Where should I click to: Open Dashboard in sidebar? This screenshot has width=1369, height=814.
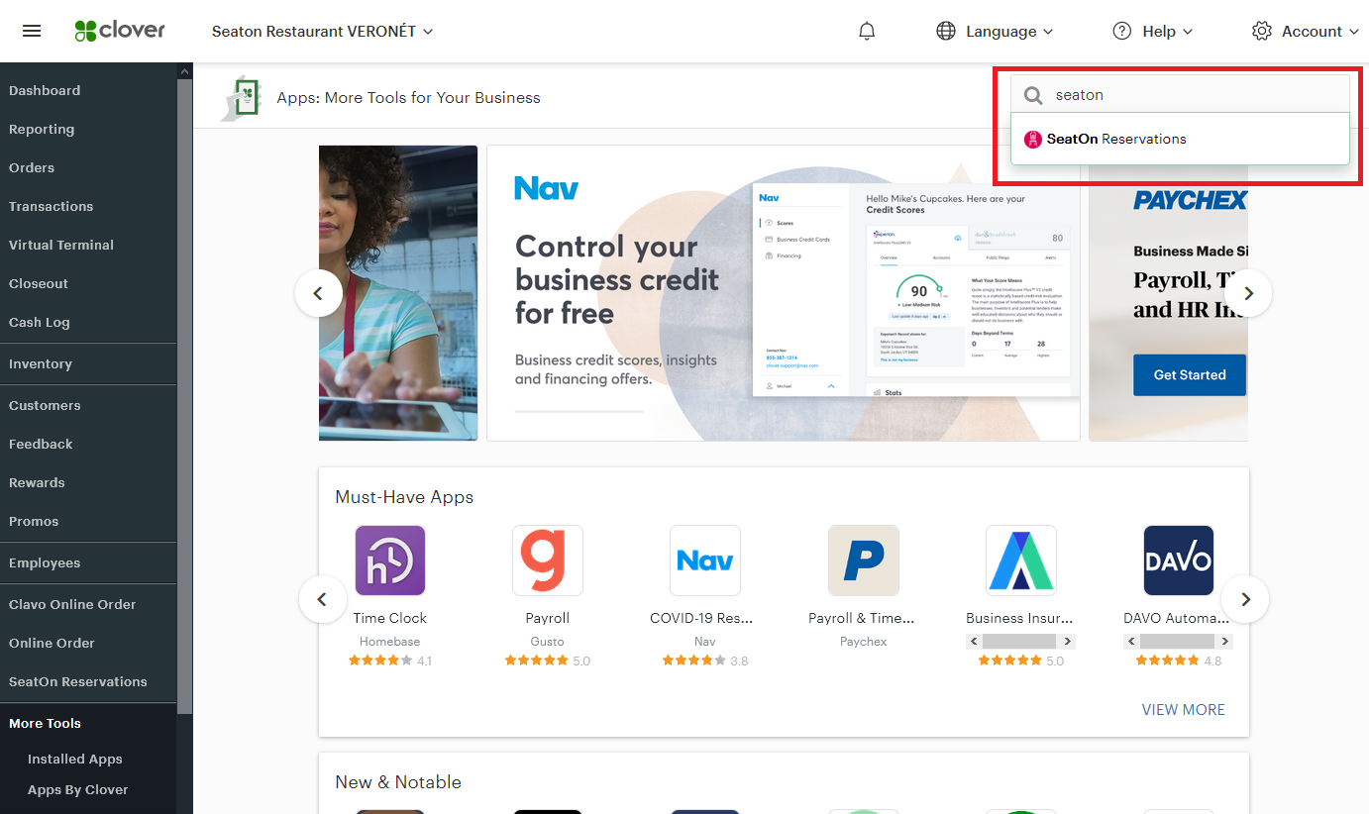pyautogui.click(x=45, y=90)
